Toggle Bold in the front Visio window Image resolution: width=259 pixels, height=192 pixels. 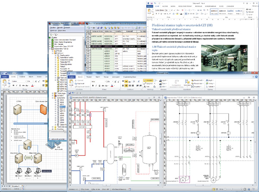93,86
